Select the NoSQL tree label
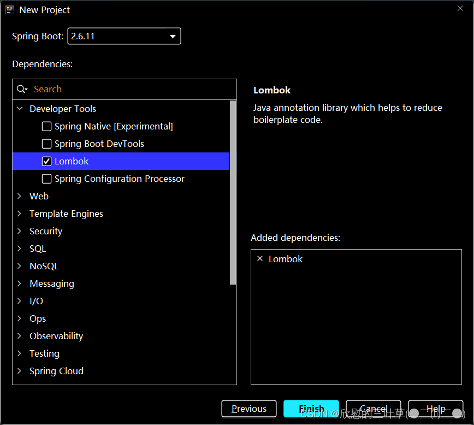 (x=44, y=266)
